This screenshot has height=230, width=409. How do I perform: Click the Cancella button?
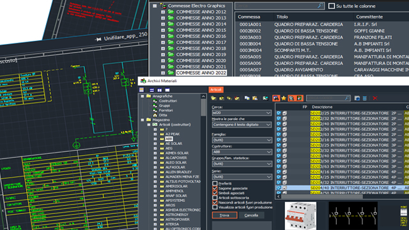pyautogui.click(x=251, y=215)
